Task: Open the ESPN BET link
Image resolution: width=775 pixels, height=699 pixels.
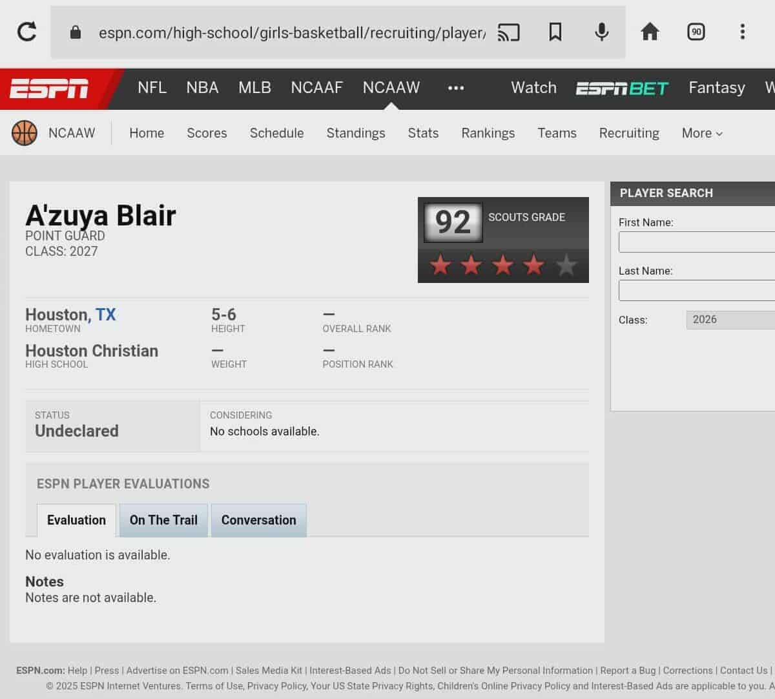Action: point(622,88)
